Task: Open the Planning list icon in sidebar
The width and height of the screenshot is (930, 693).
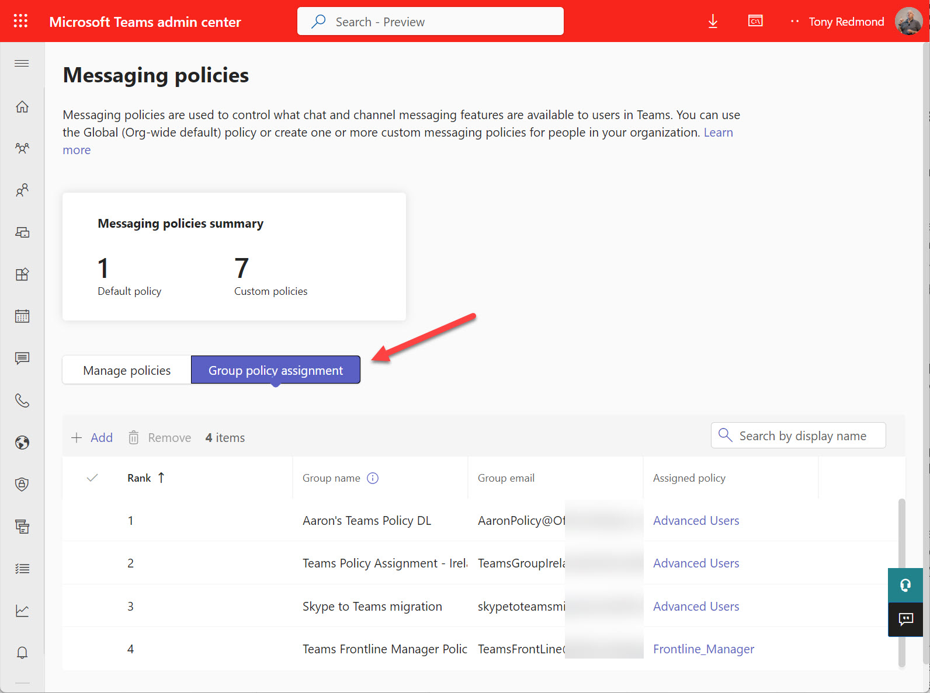Action: (22, 569)
